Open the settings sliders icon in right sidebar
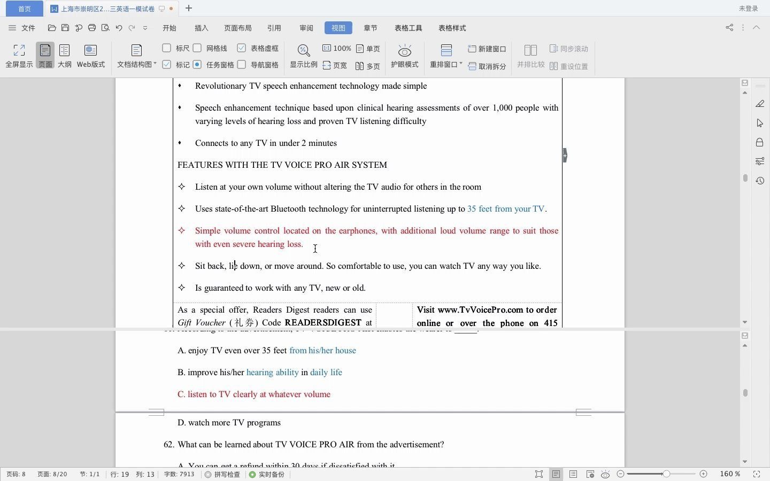Screen dimensions: 770x481 (760, 161)
